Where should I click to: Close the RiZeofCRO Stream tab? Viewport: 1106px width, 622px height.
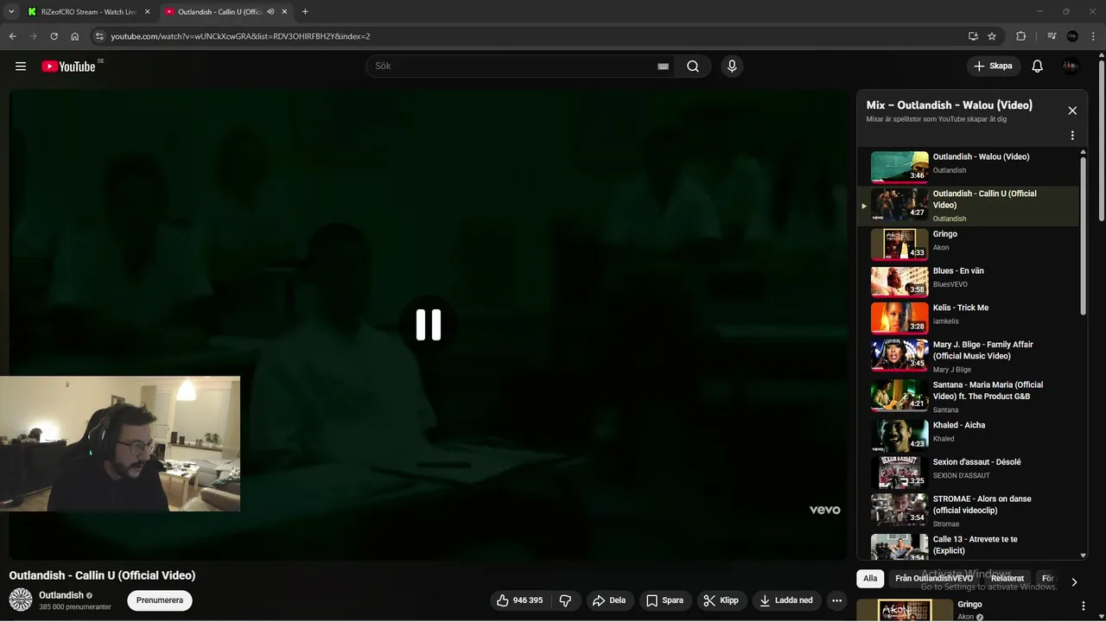147,12
